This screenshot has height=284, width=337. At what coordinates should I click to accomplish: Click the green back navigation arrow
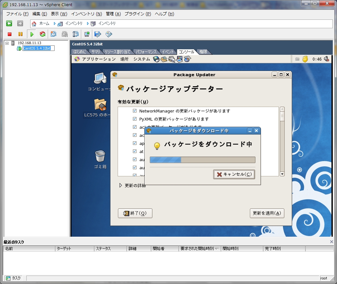(x=9, y=23)
